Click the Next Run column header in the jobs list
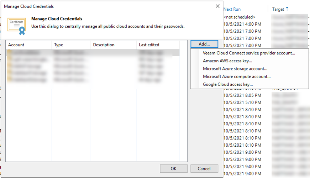The image size is (310, 178). 232,9
